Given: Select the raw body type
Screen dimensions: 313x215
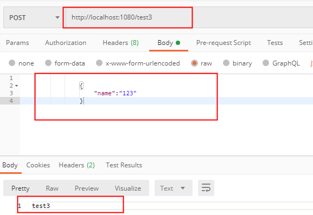Looking at the screenshot, I should [201, 63].
